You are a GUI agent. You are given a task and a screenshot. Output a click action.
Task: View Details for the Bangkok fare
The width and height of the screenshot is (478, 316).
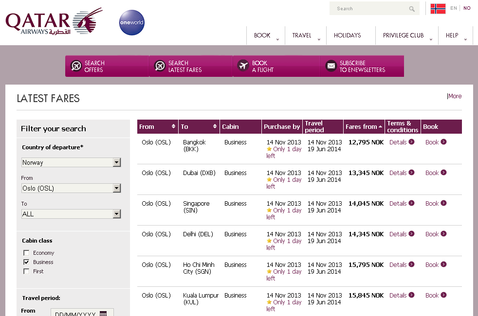tap(402, 142)
